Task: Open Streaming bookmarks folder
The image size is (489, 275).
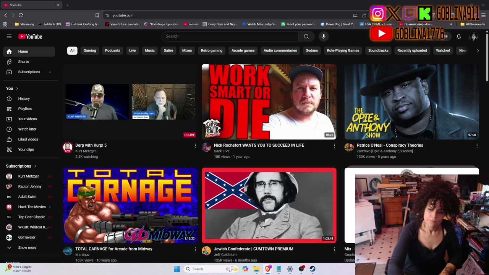Action: pyautogui.click(x=24, y=24)
